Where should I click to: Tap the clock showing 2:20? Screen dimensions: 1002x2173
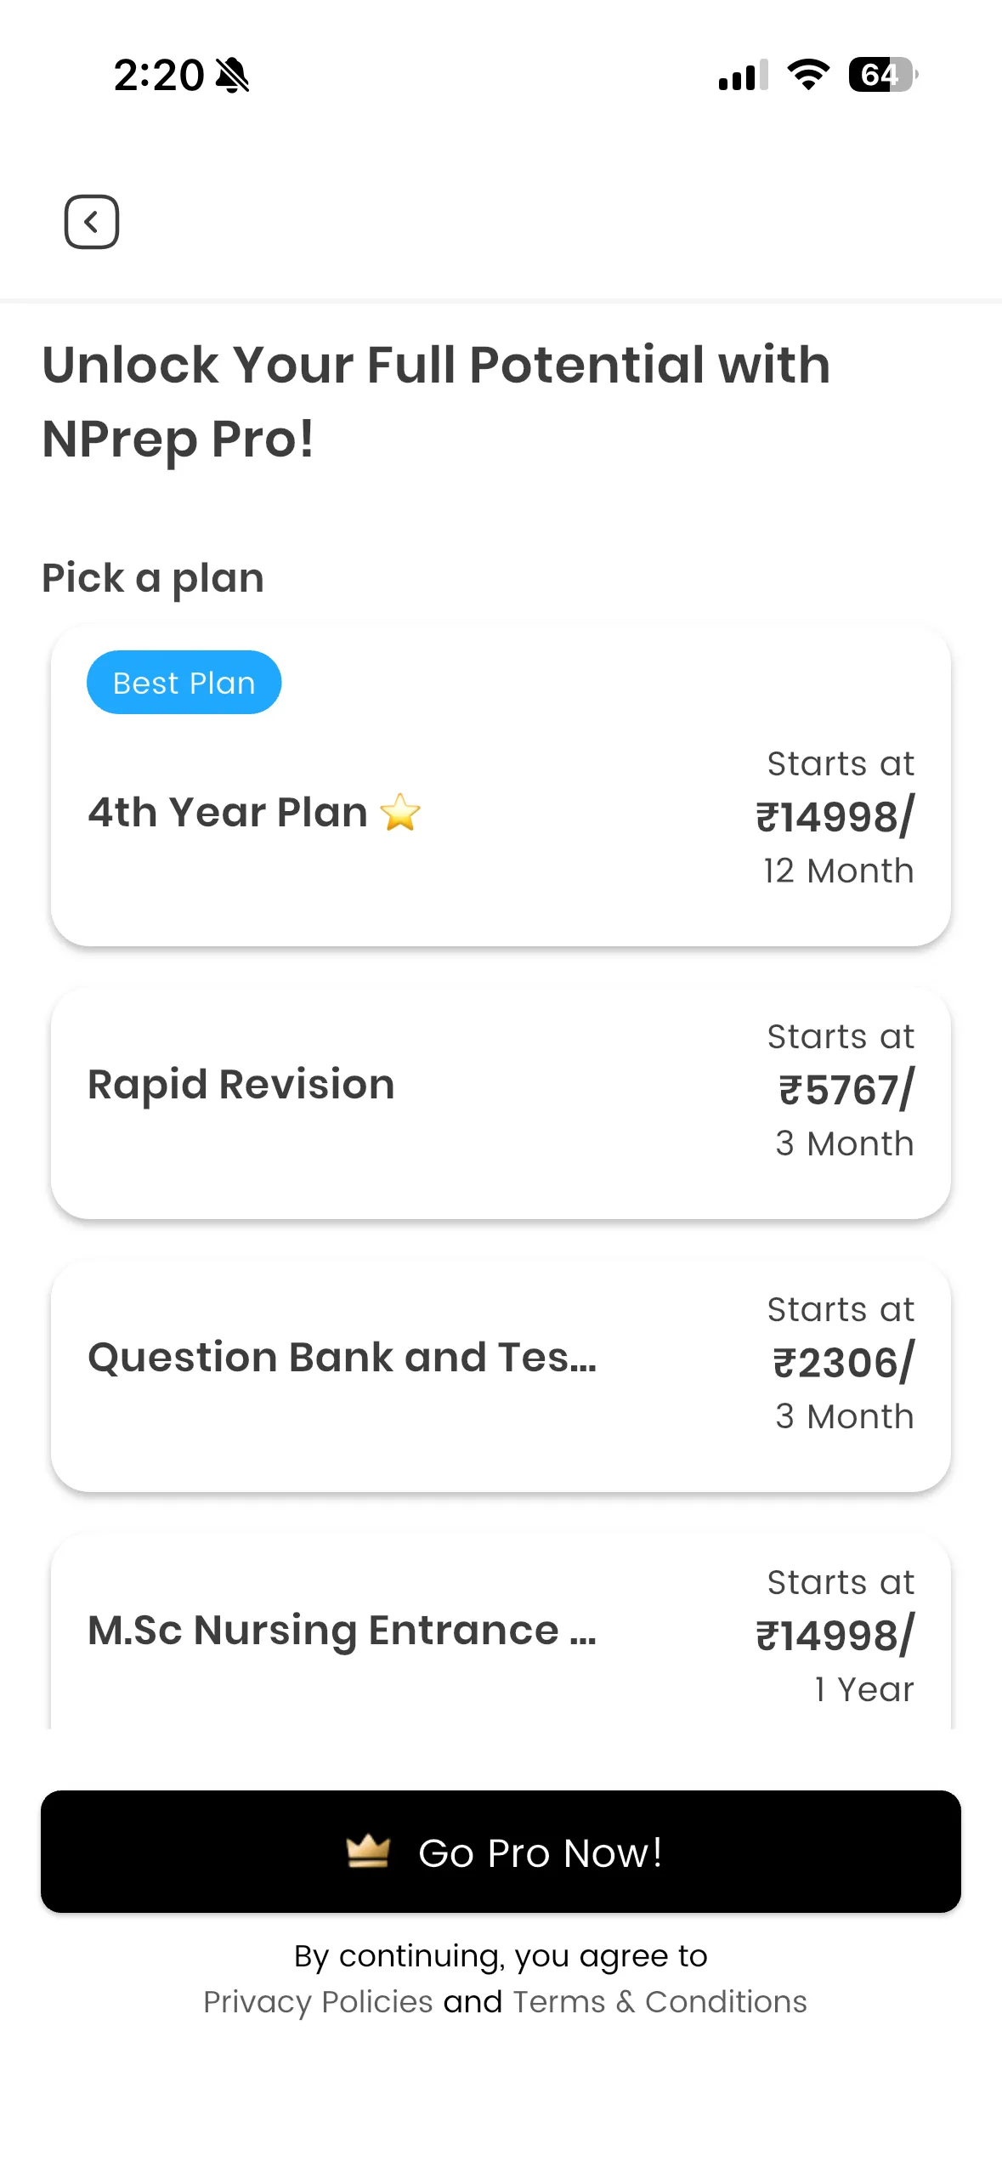[x=159, y=75]
